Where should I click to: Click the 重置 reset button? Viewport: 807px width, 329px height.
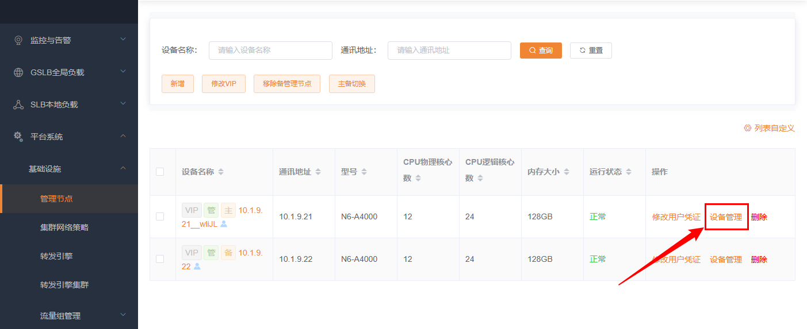point(591,51)
